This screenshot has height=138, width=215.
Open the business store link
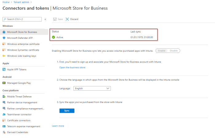[x=72, y=67]
